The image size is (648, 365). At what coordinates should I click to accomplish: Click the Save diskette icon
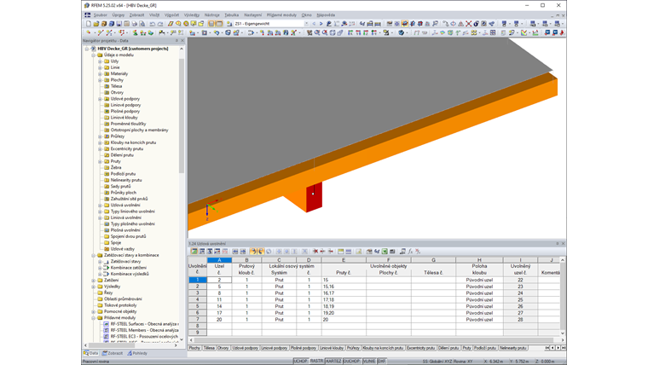[119, 24]
